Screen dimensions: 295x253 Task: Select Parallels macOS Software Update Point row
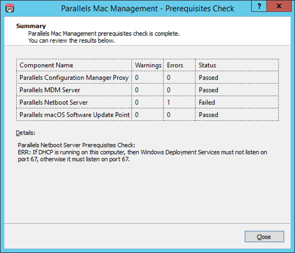click(x=147, y=115)
